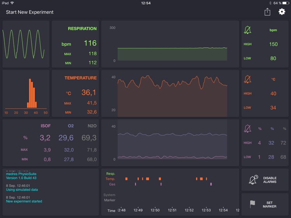Click the Disable Alarms bell-clock icon
291x218 pixels.
pyautogui.click(x=253, y=180)
